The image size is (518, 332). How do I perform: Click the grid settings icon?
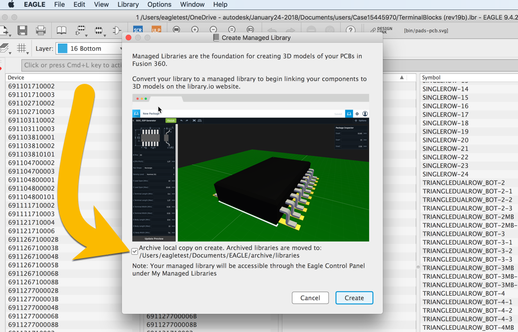(x=22, y=48)
